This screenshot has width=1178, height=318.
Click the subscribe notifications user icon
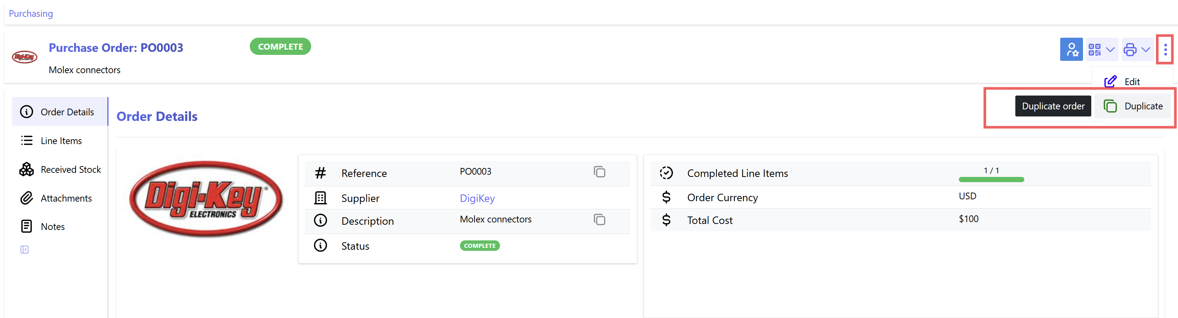[x=1071, y=49]
